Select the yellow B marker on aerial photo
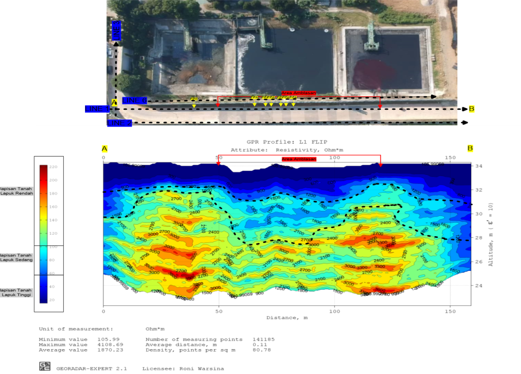 click(471, 109)
